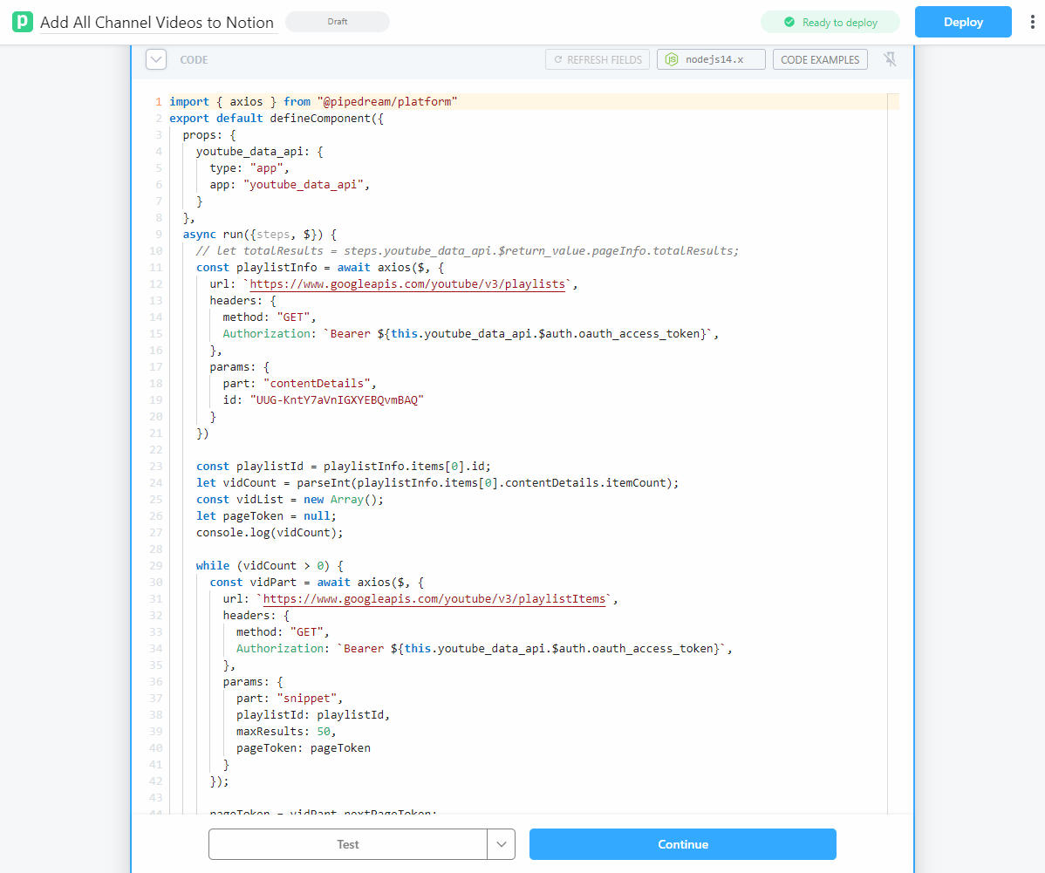Click "async run({steps, $}) {" line
This screenshot has height=873, width=1045.
coord(259,234)
